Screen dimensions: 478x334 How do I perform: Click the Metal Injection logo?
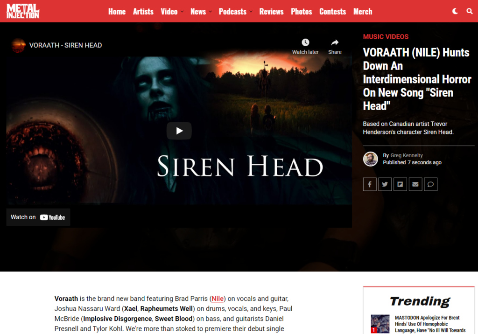pos(23,11)
